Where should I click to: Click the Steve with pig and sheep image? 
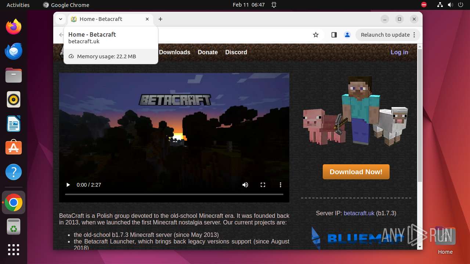[x=355, y=111]
